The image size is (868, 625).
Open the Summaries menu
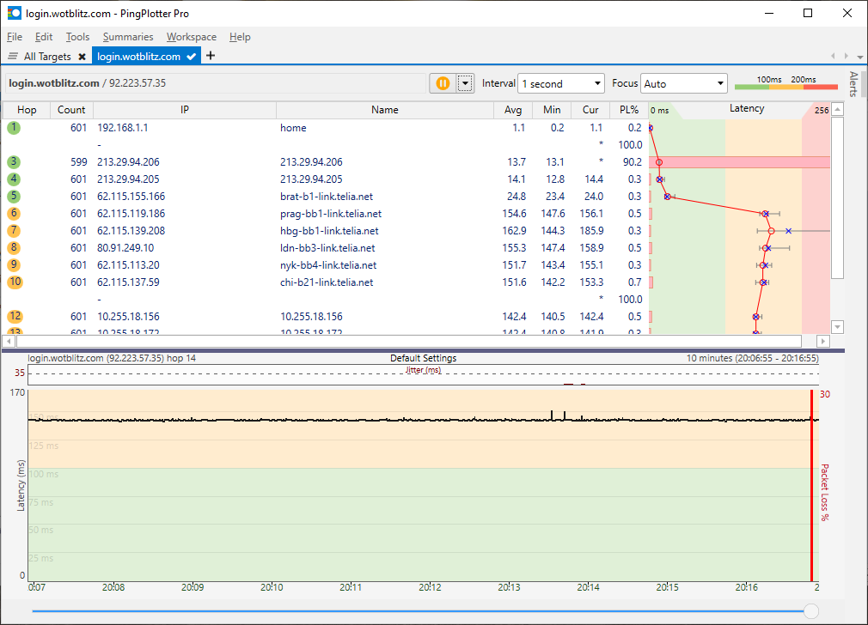128,37
